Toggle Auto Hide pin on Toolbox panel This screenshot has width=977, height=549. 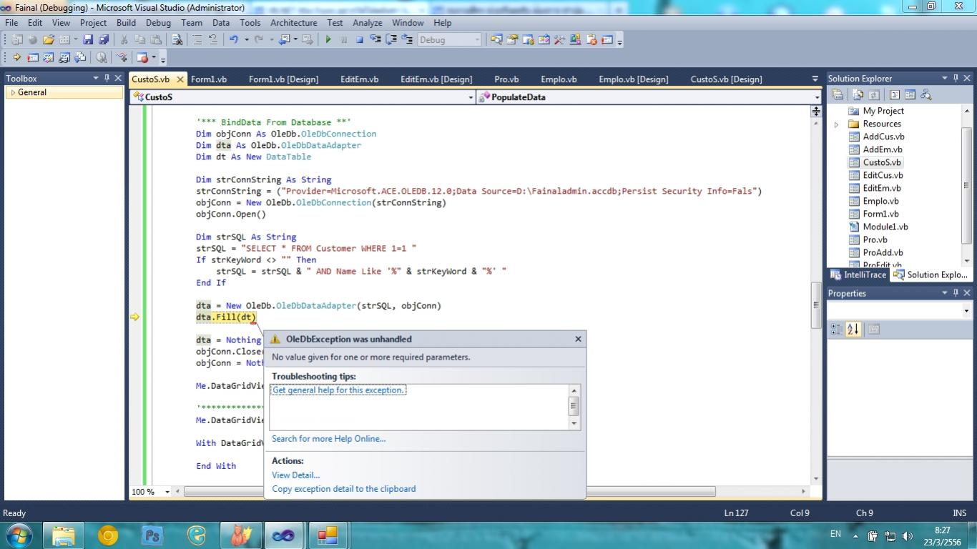coord(107,78)
